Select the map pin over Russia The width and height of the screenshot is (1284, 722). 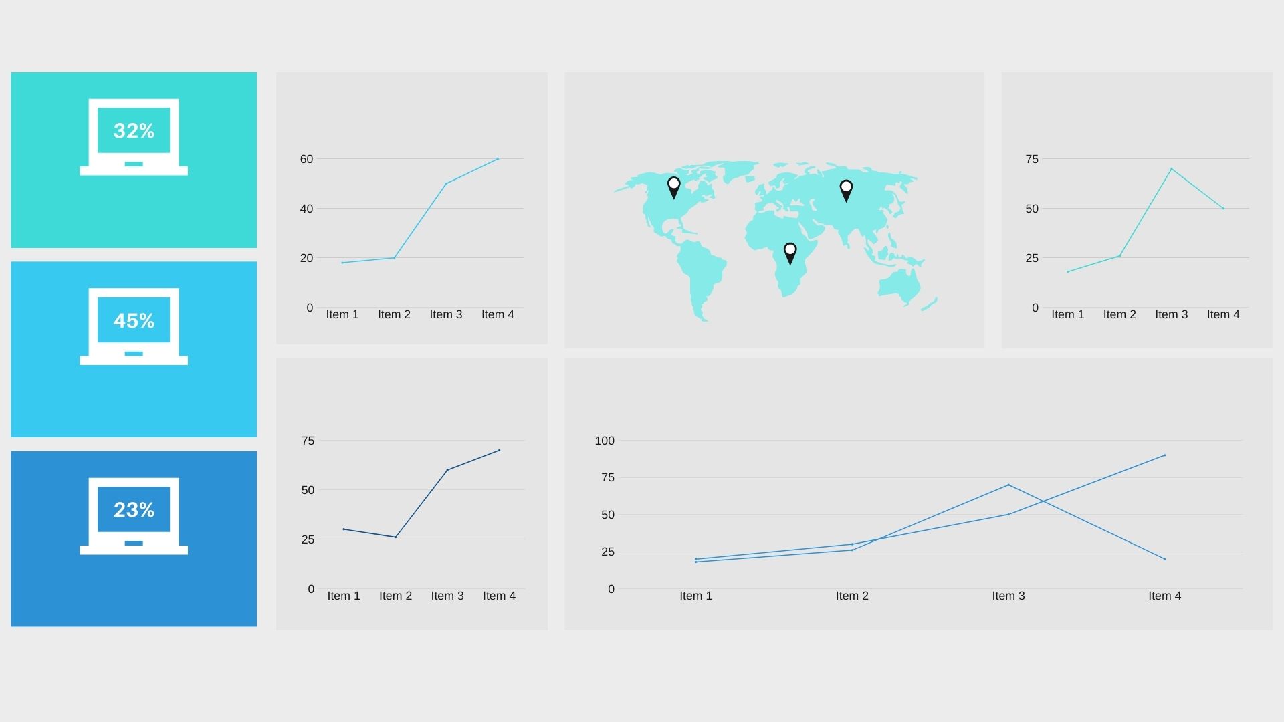coord(846,189)
